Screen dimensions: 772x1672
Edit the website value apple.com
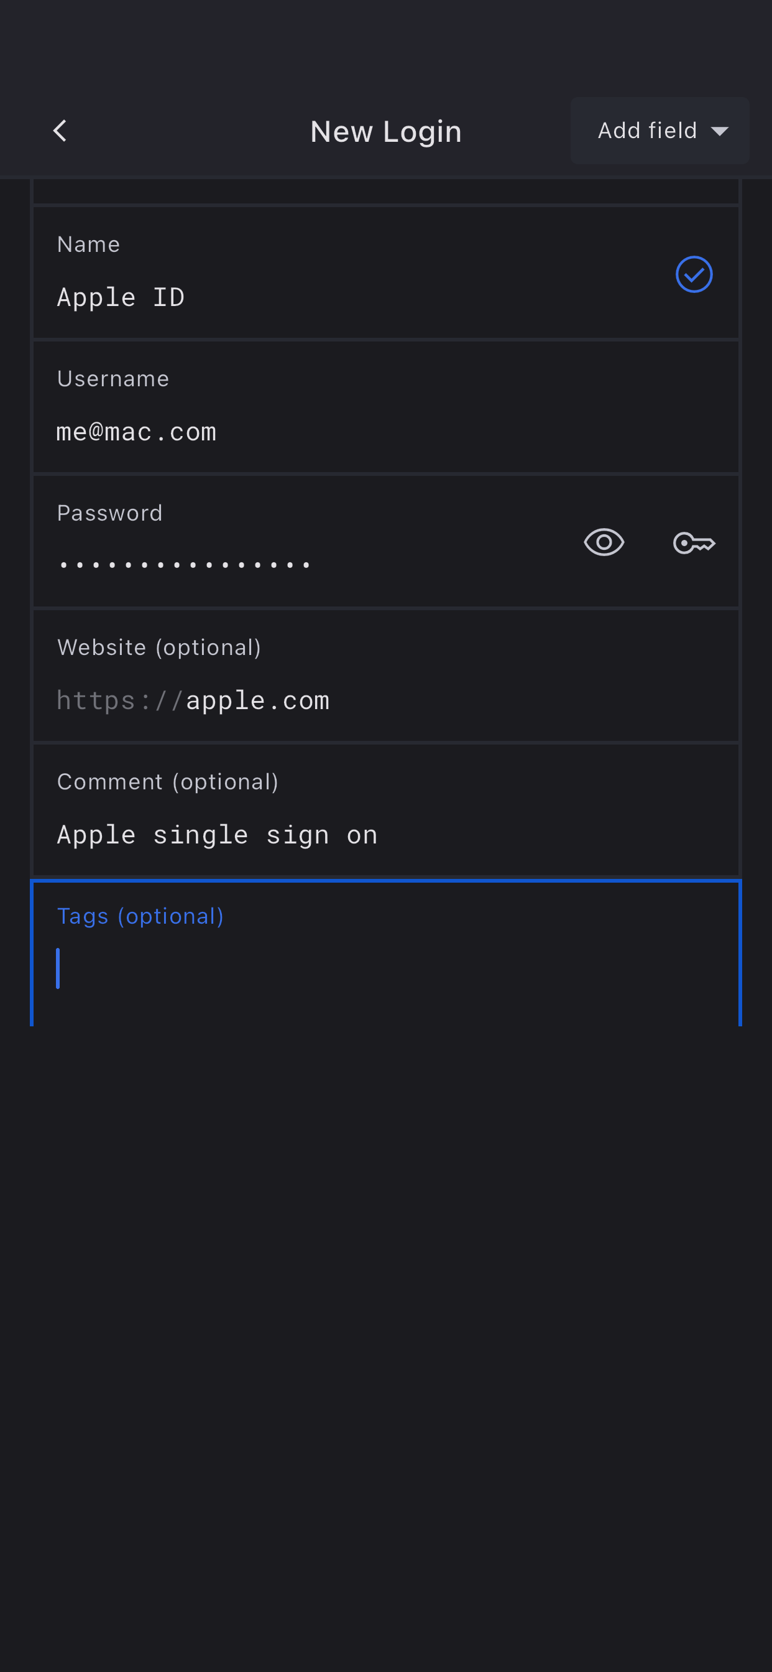click(257, 701)
